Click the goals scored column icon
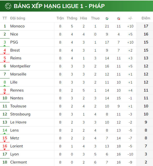153x166 pixels. 107,19
